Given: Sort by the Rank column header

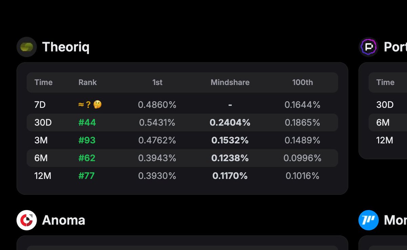Looking at the screenshot, I should 88,82.
